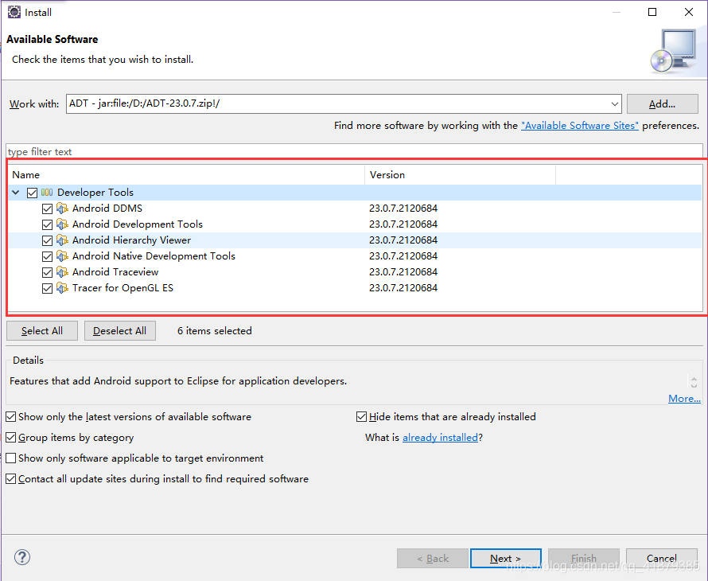Click the Version column header
The width and height of the screenshot is (708, 581).
460,175
